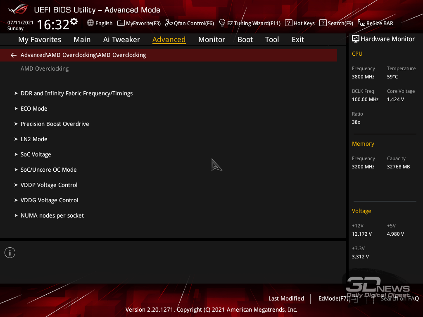This screenshot has height=317, width=423.
Task: Switch to the Main tab
Action: [82, 40]
